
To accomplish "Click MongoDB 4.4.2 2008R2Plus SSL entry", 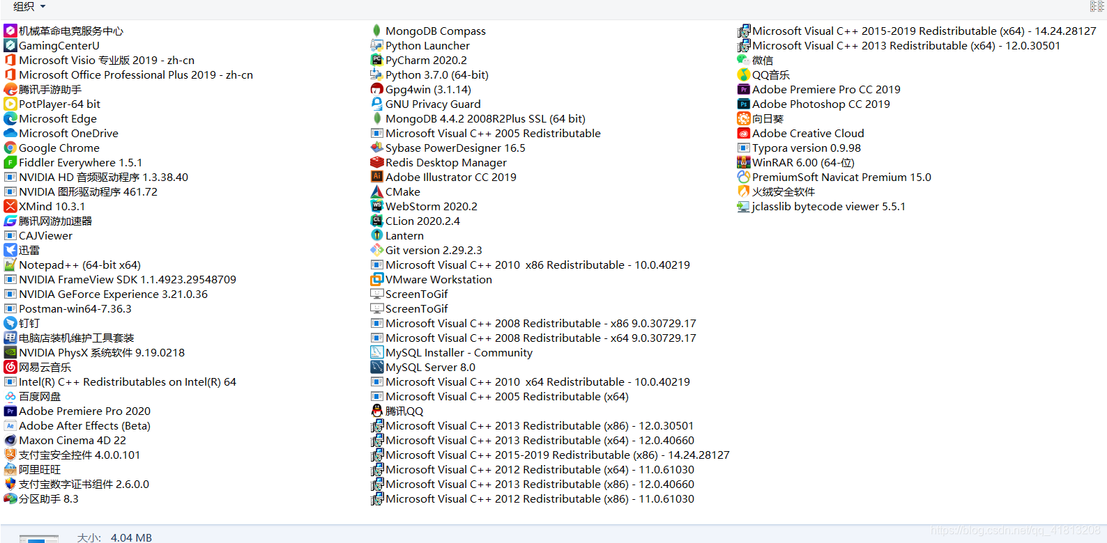I will tap(478, 118).
